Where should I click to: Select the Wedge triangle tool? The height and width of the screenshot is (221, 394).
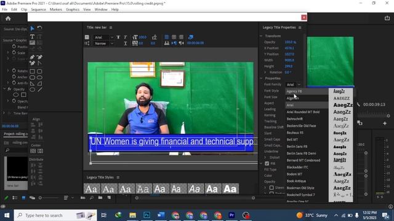[32, 83]
